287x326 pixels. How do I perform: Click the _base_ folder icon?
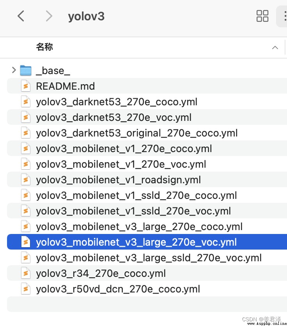(26, 71)
